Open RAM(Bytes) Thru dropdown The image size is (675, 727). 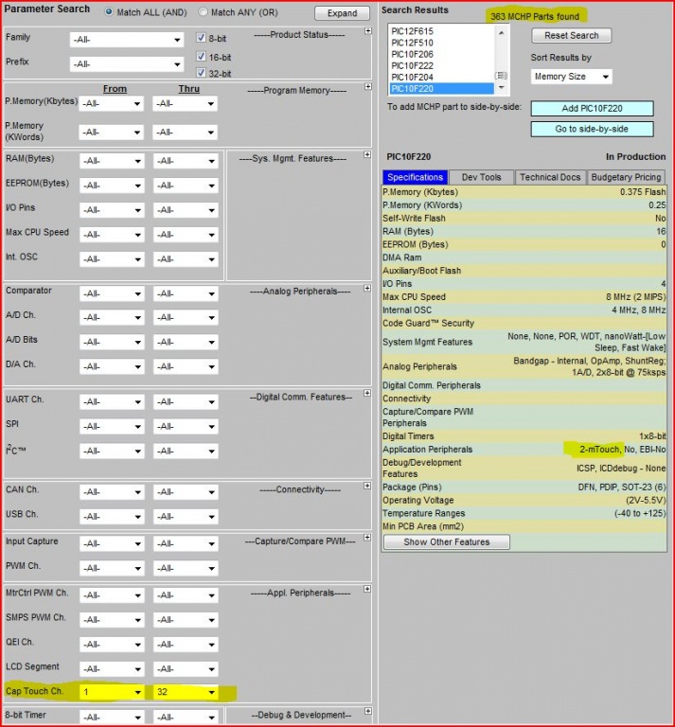(186, 161)
